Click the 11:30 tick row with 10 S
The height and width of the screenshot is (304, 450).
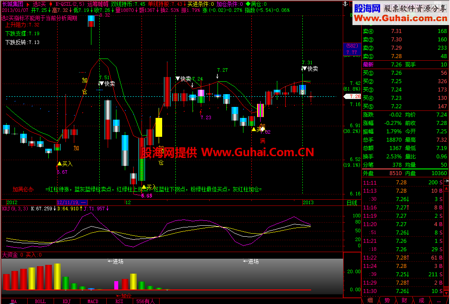click(403, 291)
